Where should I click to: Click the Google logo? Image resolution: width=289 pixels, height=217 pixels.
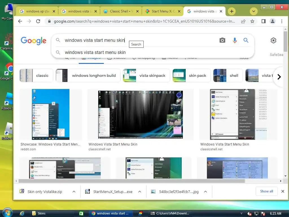pyautogui.click(x=33, y=41)
